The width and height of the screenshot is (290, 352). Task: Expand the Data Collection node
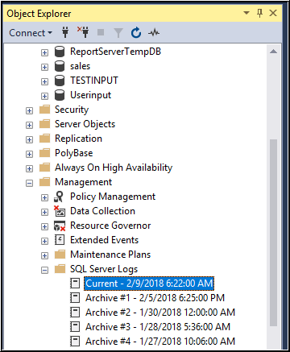click(44, 212)
